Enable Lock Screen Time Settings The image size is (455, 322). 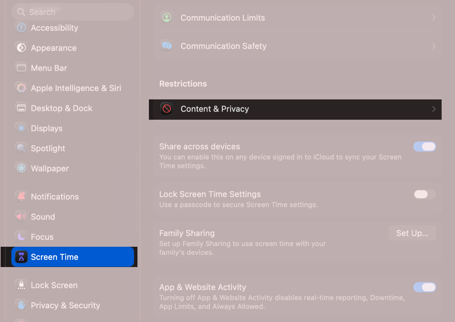tap(425, 194)
